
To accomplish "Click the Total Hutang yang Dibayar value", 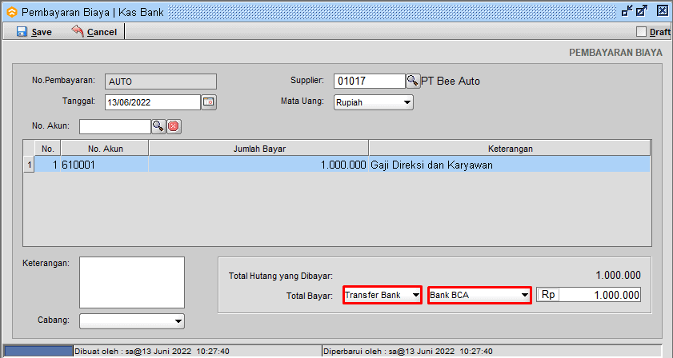I will 618,275.
